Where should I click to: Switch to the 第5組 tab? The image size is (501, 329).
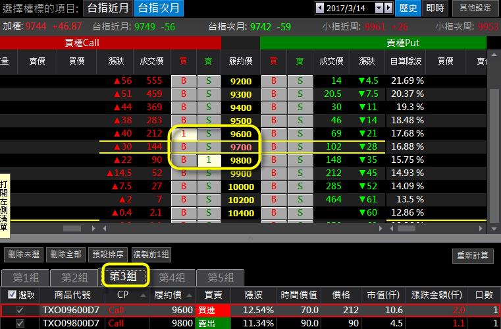(221, 278)
